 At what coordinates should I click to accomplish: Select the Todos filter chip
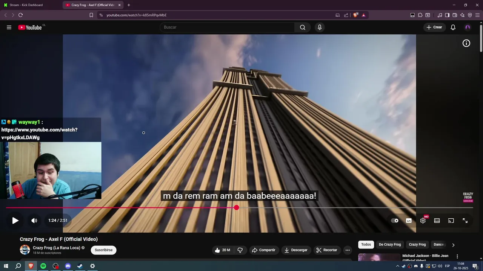tap(366, 245)
